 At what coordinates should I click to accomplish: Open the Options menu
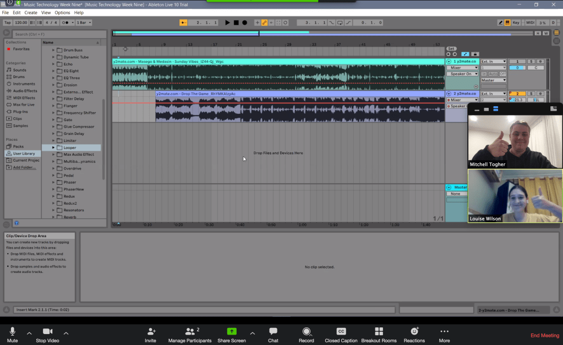click(x=62, y=12)
